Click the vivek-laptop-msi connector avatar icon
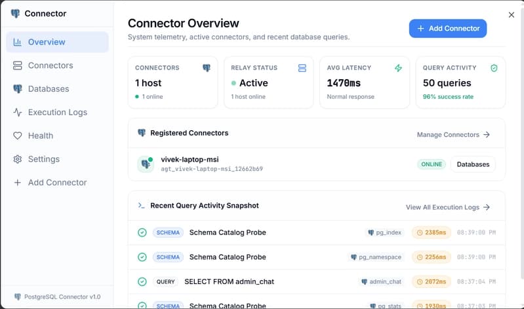This screenshot has width=524, height=309. pyautogui.click(x=146, y=164)
